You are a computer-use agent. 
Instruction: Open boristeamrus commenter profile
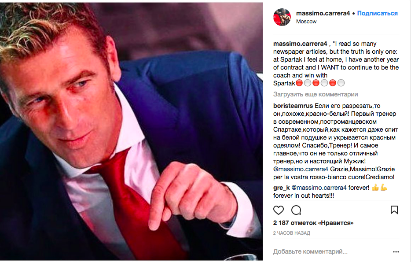(293, 106)
